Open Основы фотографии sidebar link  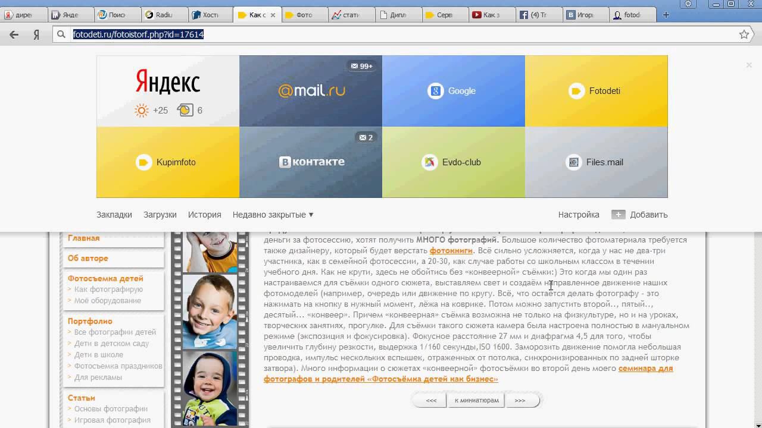111,409
